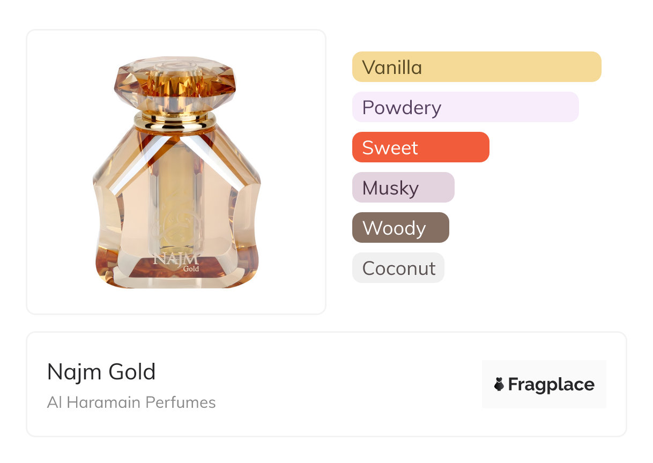Click the bottle's left glass shoulder

click(121, 161)
